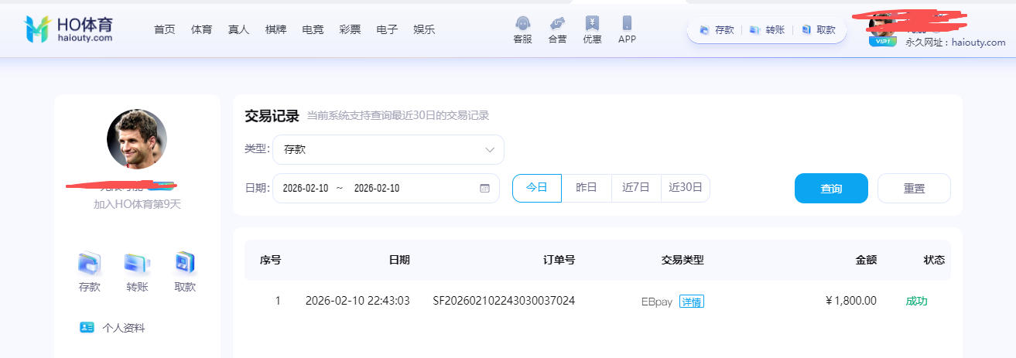The image size is (1016, 358).
Task: Click the 重置 reset button
Action: point(914,188)
